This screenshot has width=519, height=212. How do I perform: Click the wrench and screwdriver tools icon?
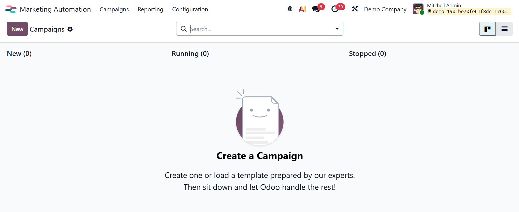point(355,9)
